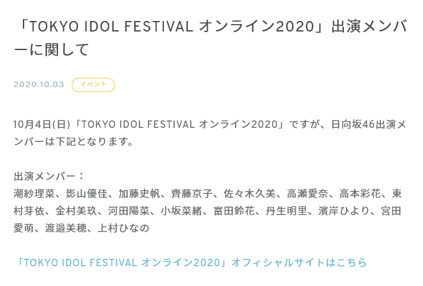Click the name 濱岸ひより
The width and height of the screenshot is (423, 286).
coord(344,211)
